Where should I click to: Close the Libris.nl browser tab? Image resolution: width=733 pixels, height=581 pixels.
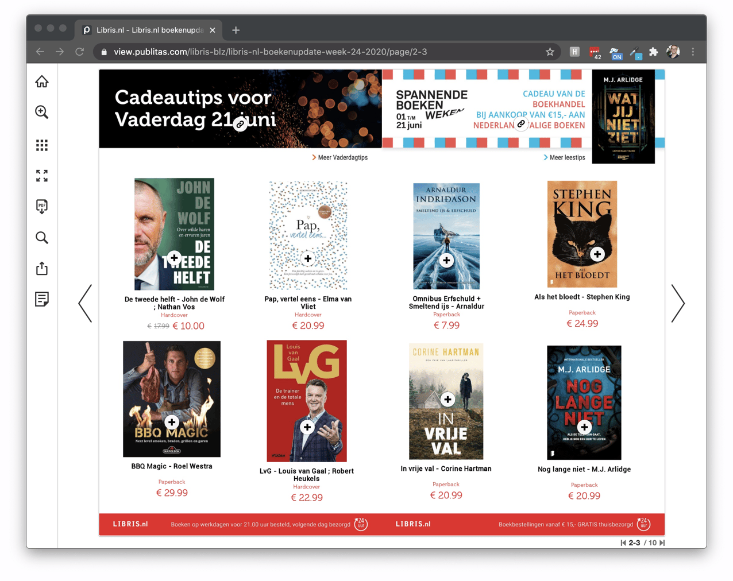pos(213,30)
